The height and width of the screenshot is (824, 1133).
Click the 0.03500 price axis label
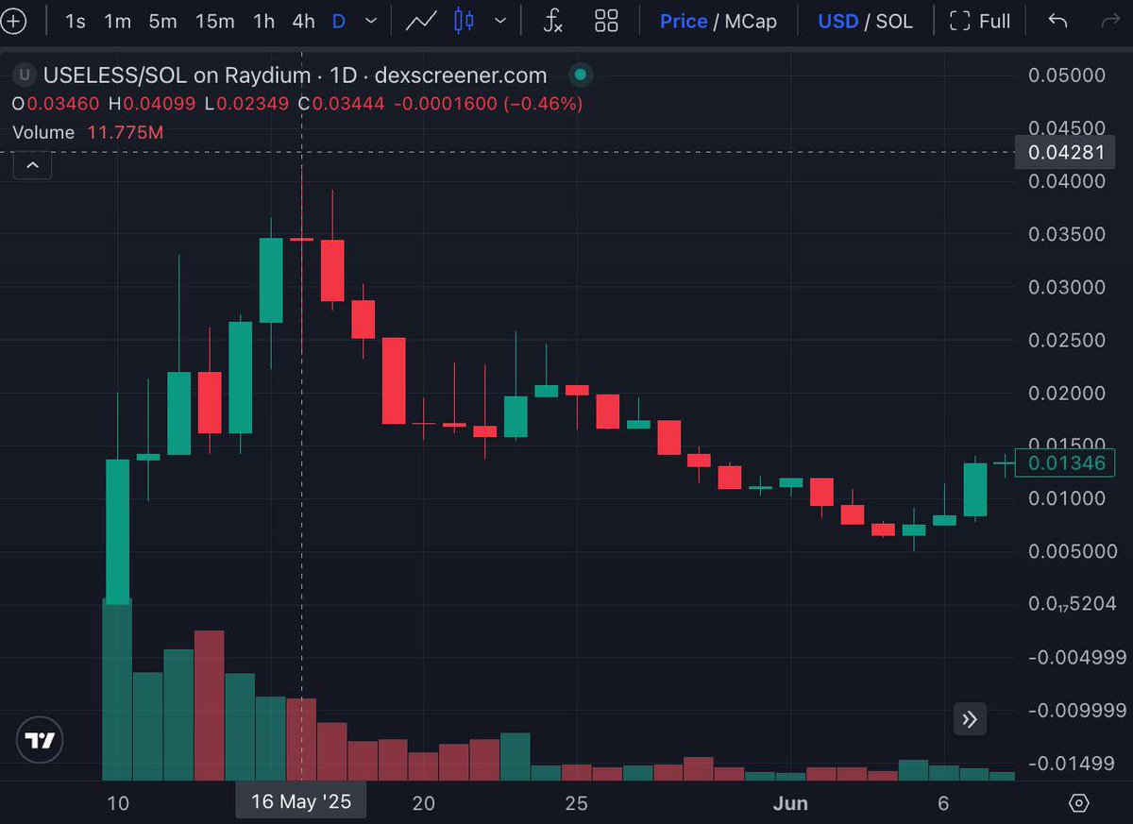1065,234
